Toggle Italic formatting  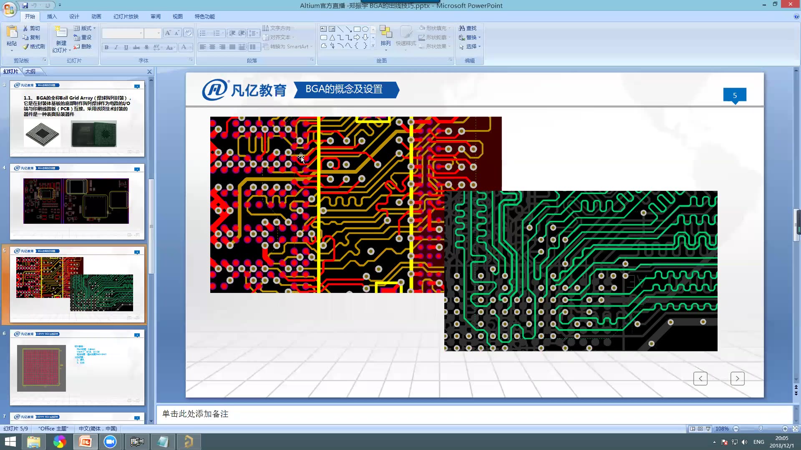coord(116,47)
